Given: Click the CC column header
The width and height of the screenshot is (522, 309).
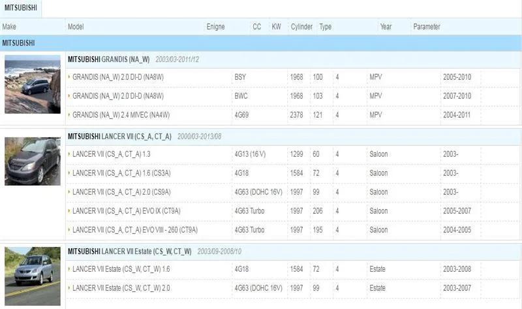Looking at the screenshot, I should click(x=256, y=27).
